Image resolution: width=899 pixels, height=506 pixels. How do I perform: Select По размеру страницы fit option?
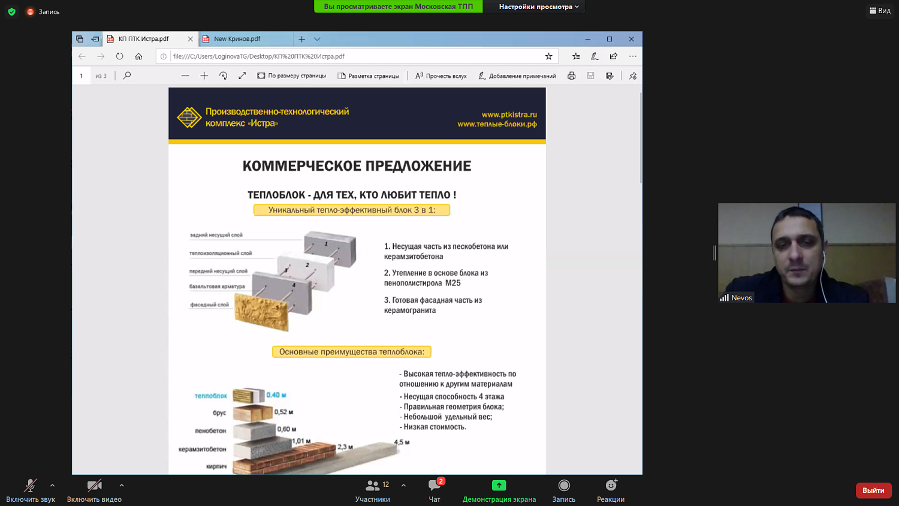(291, 76)
